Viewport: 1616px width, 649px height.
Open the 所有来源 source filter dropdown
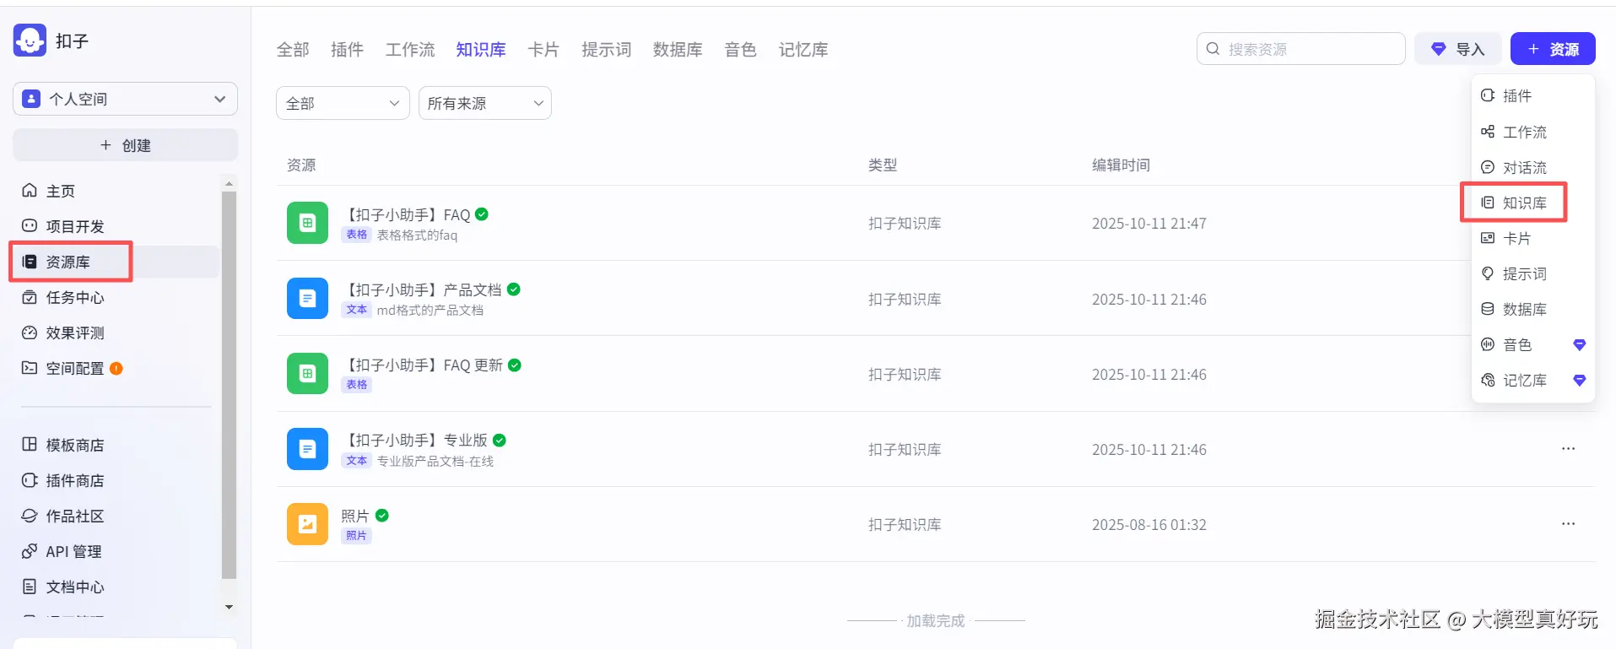pos(484,103)
